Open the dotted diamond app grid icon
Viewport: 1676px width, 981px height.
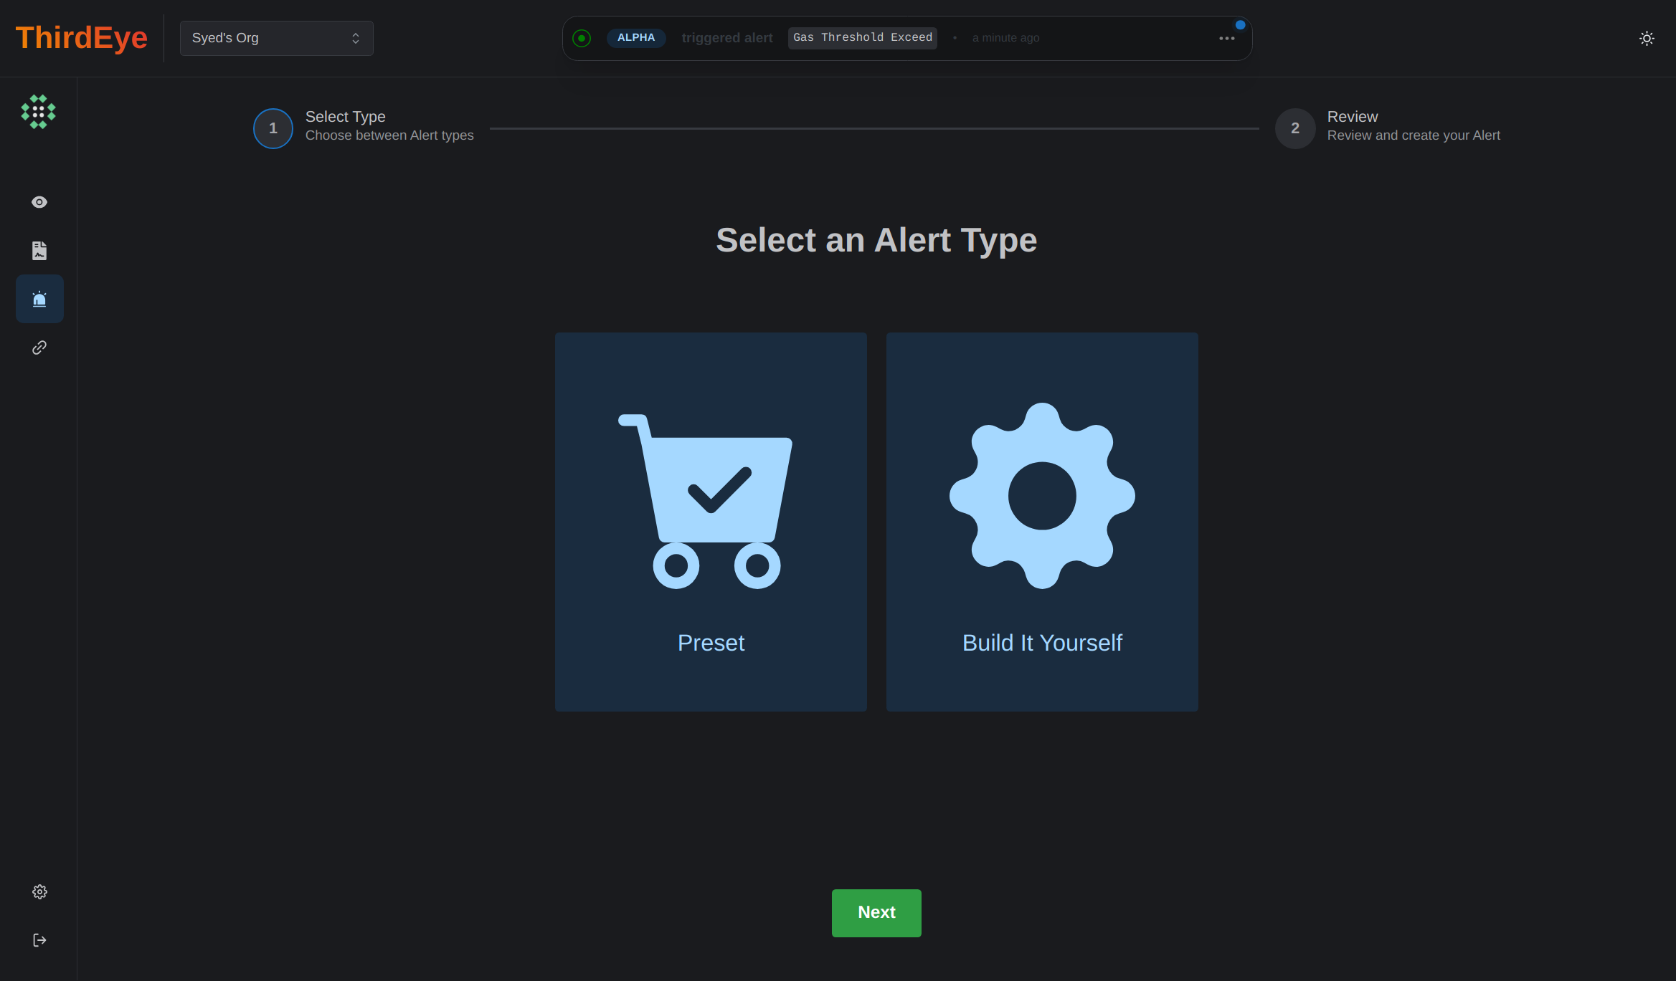coord(39,112)
